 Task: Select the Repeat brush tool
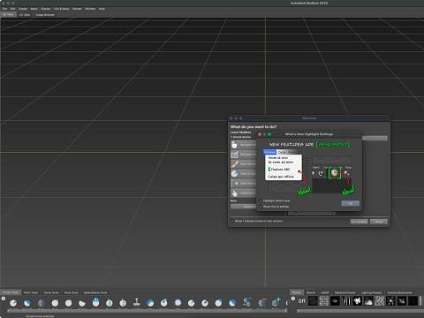click(x=123, y=303)
